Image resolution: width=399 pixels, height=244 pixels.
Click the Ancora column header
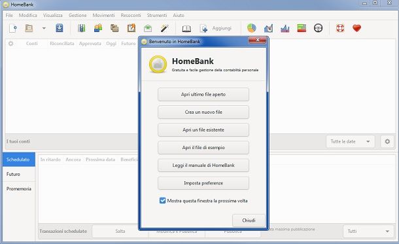click(73, 160)
